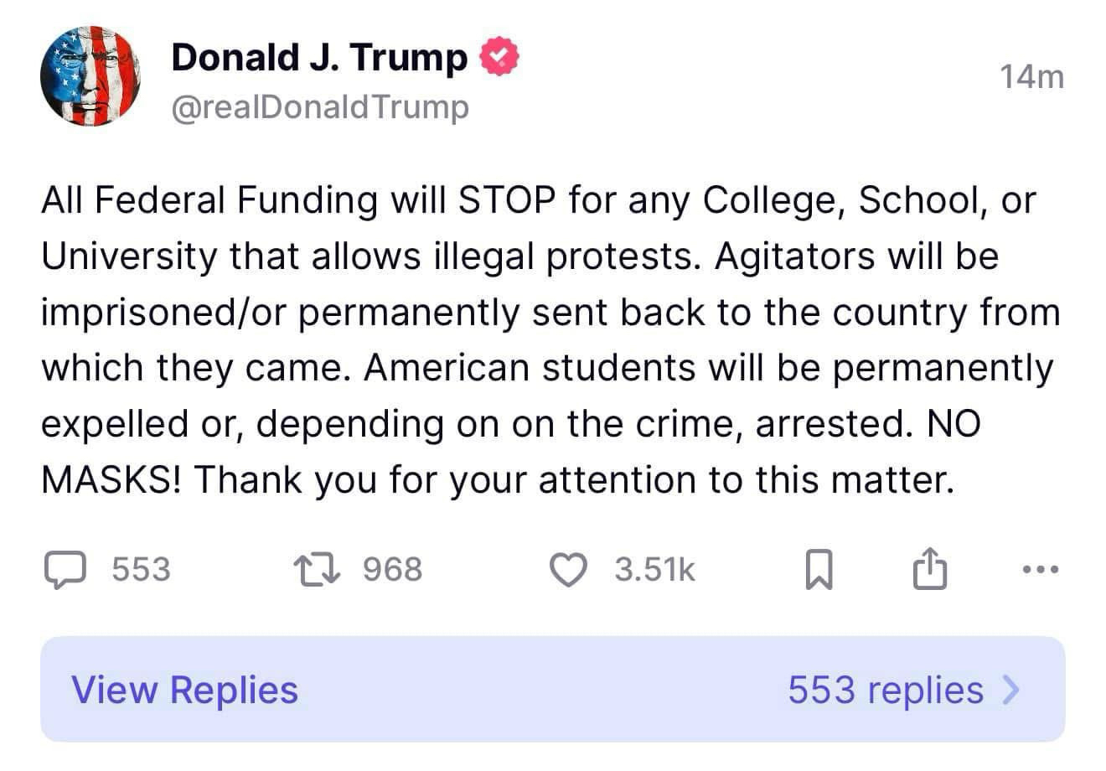
Task: Share the post using the share icon
Action: (x=928, y=569)
